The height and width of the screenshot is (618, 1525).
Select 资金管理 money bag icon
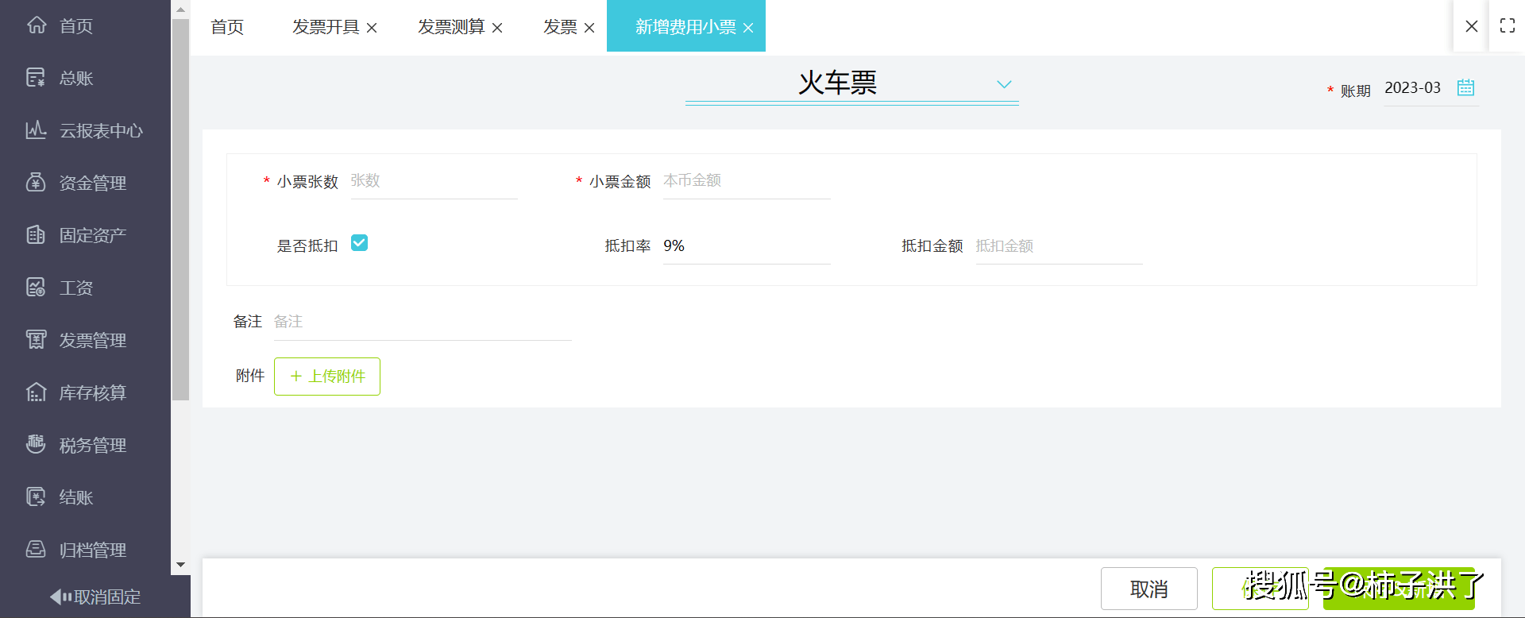(x=36, y=183)
